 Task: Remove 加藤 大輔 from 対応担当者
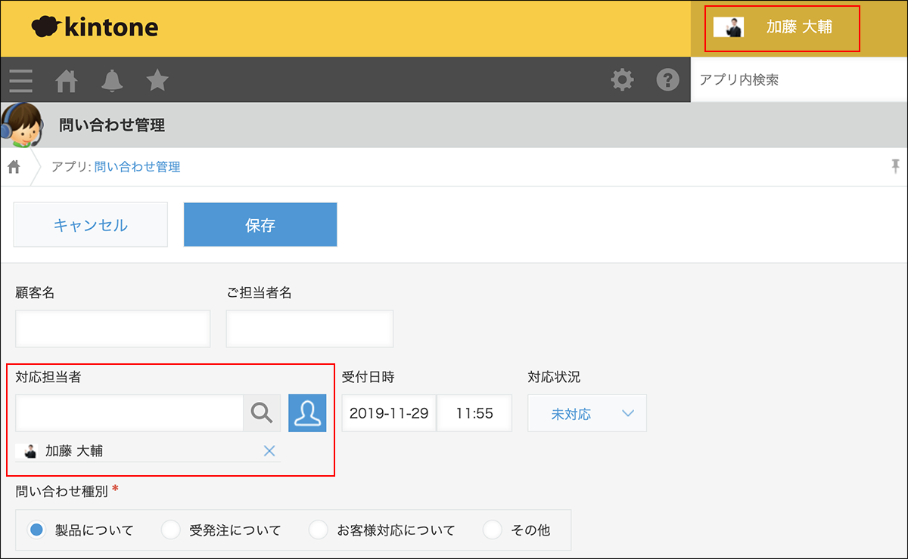(269, 450)
